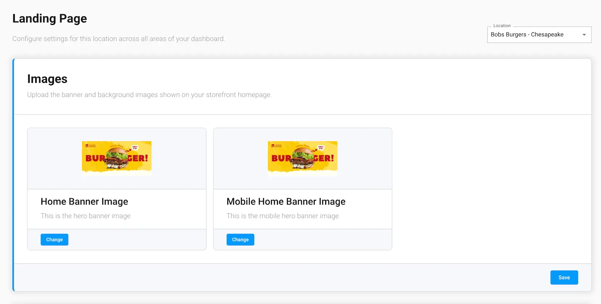Click the 'Home Banner Image' title

[84, 202]
